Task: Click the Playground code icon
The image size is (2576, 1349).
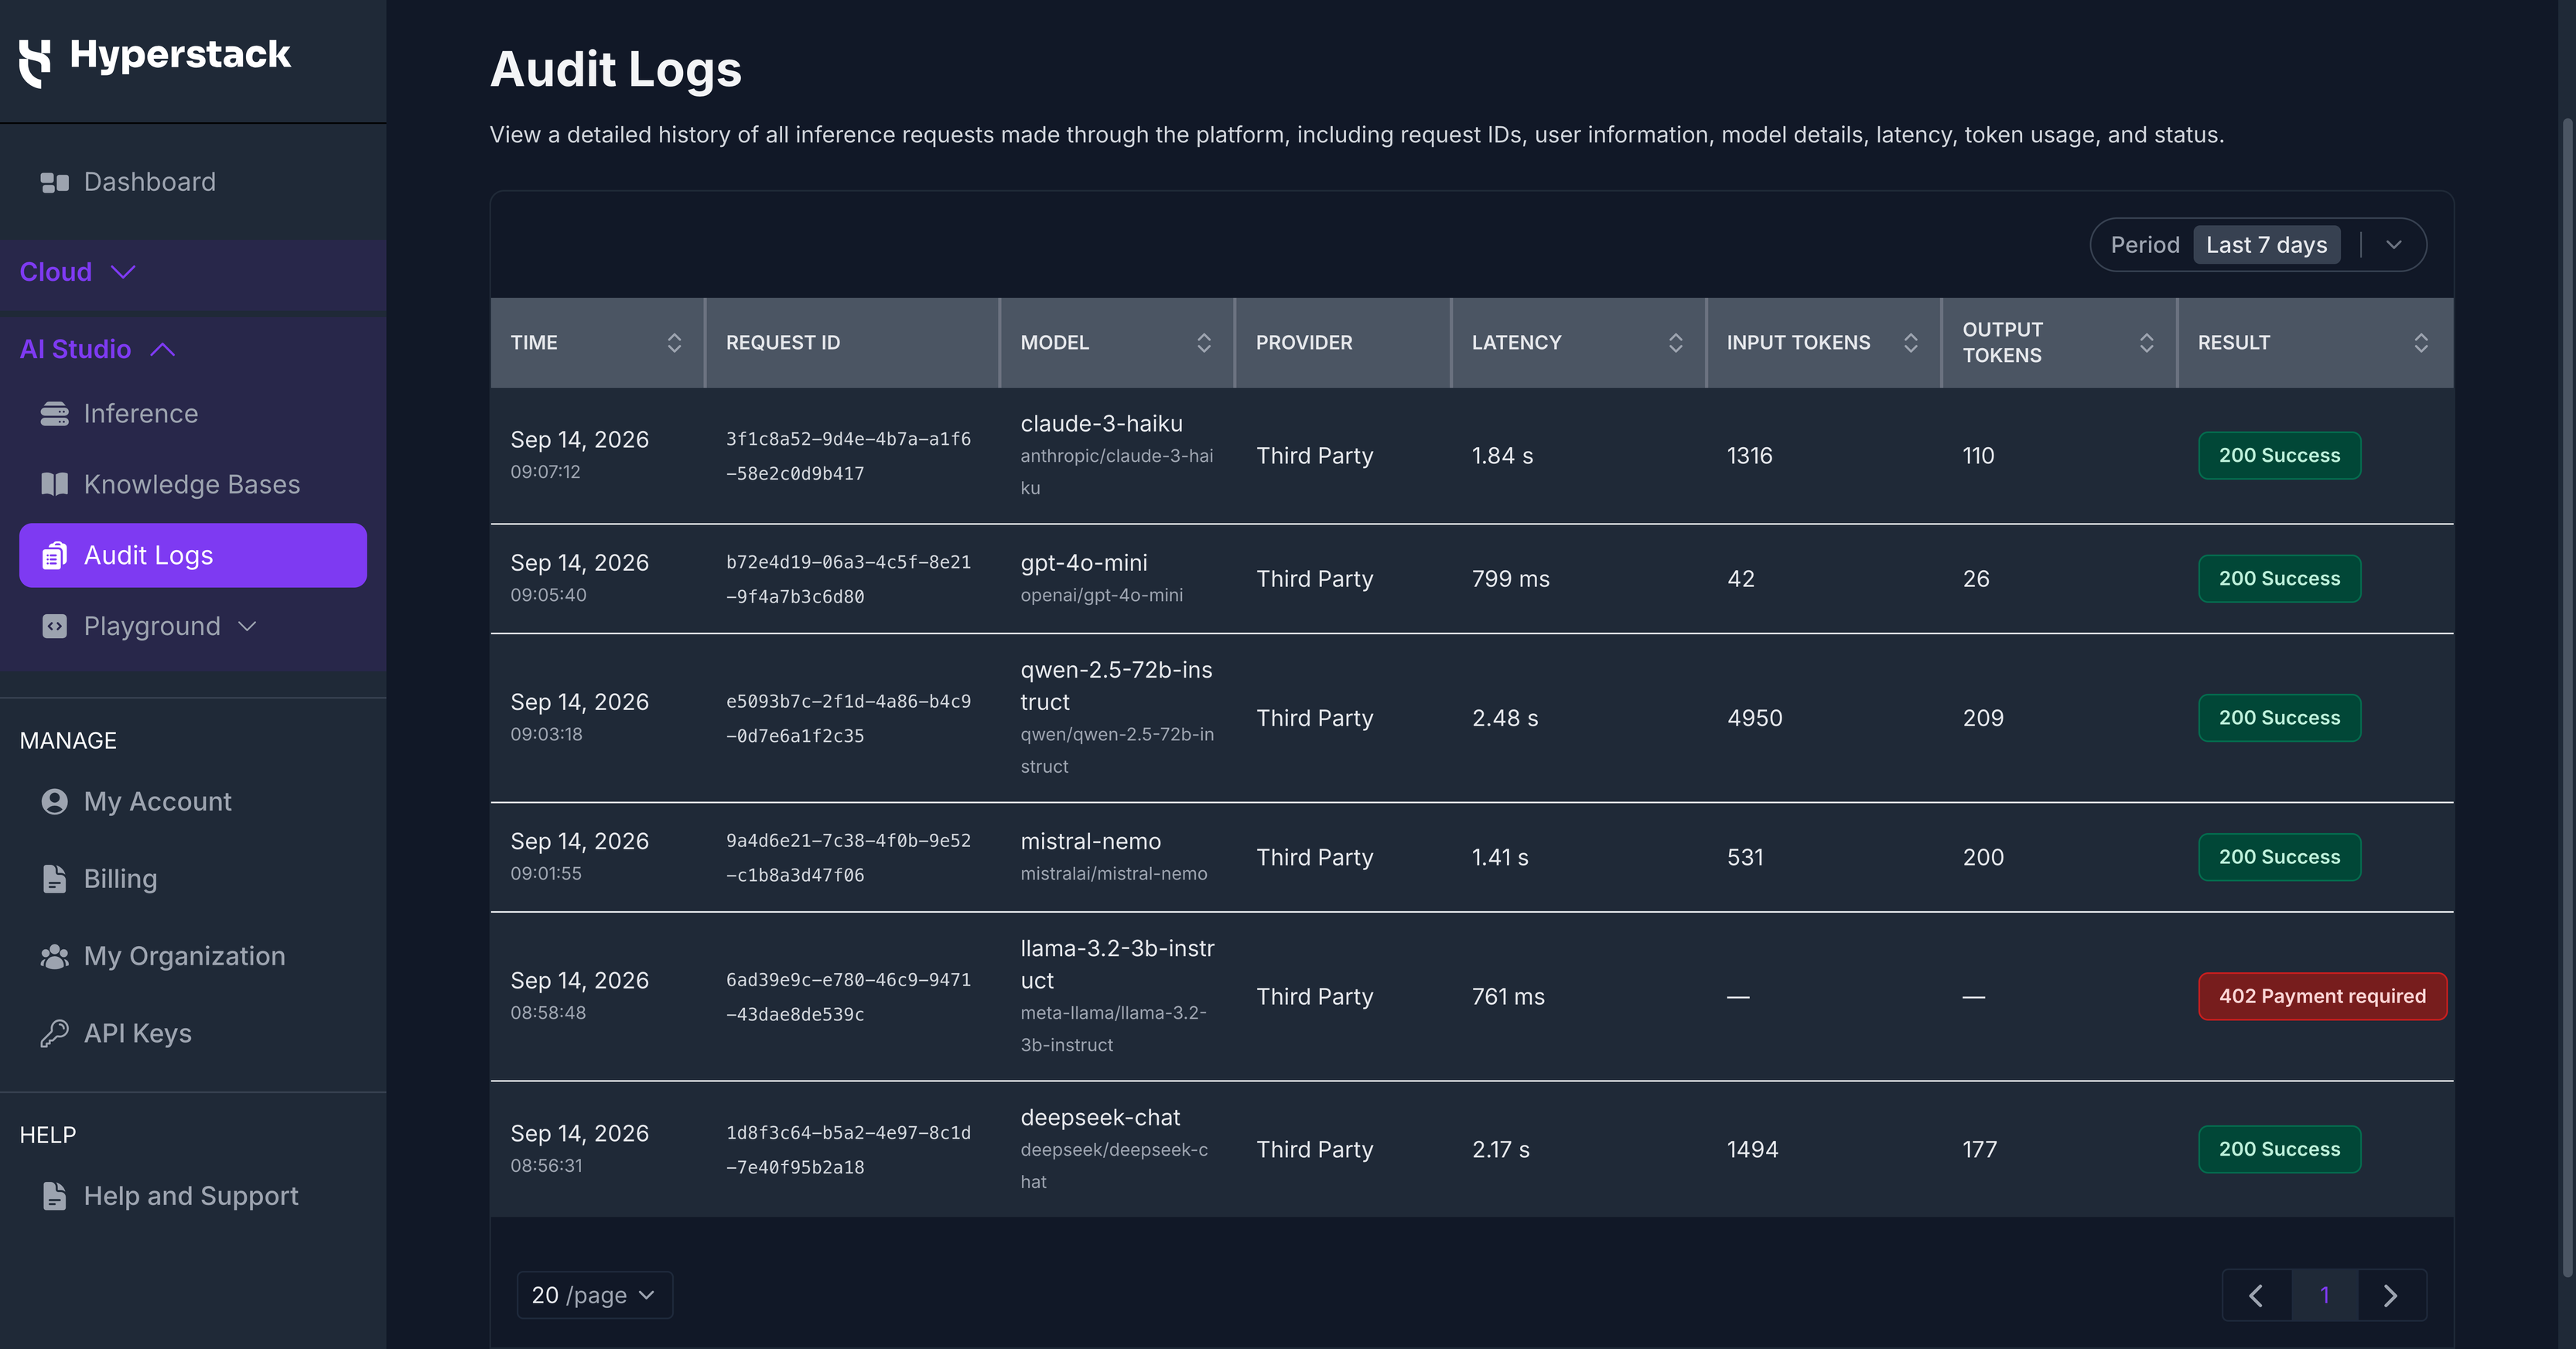Action: (x=54, y=626)
